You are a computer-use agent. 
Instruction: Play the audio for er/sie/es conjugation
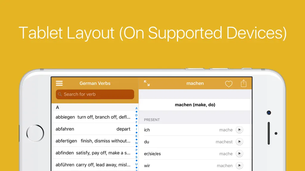click(239, 153)
